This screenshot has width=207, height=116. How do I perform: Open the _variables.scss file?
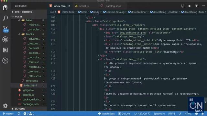(34, 29)
